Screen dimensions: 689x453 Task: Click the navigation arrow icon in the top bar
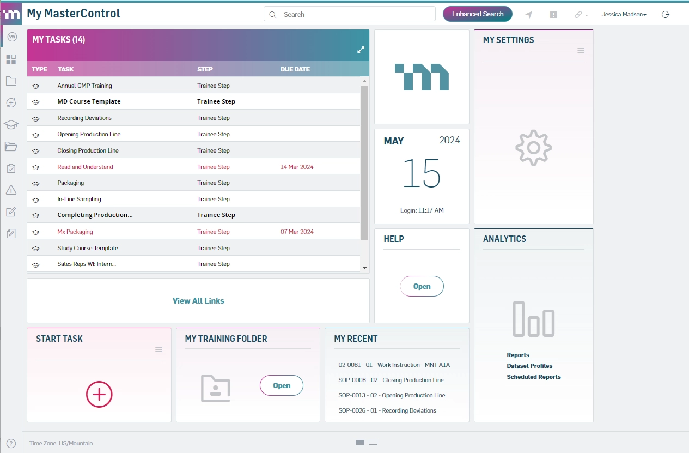coord(528,15)
